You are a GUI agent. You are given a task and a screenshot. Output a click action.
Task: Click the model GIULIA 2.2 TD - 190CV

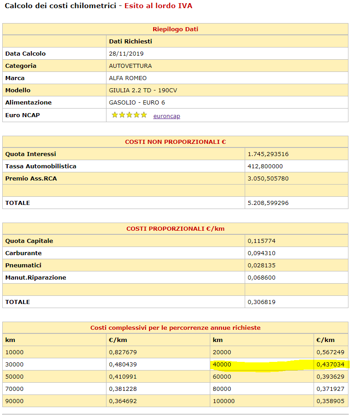(143, 90)
